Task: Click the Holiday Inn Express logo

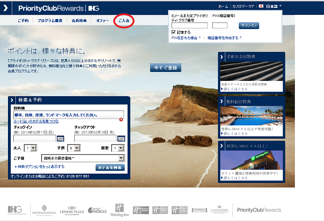Action: click(x=141, y=210)
